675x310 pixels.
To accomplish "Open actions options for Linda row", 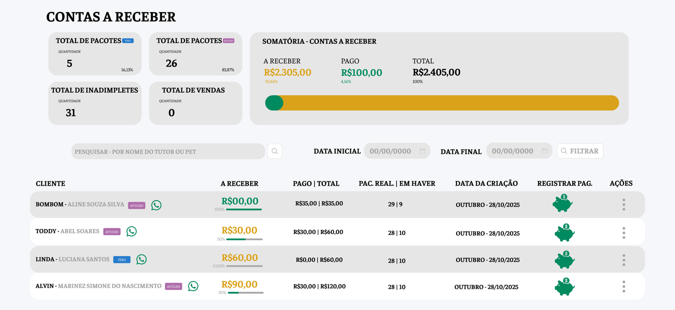I will [623, 260].
